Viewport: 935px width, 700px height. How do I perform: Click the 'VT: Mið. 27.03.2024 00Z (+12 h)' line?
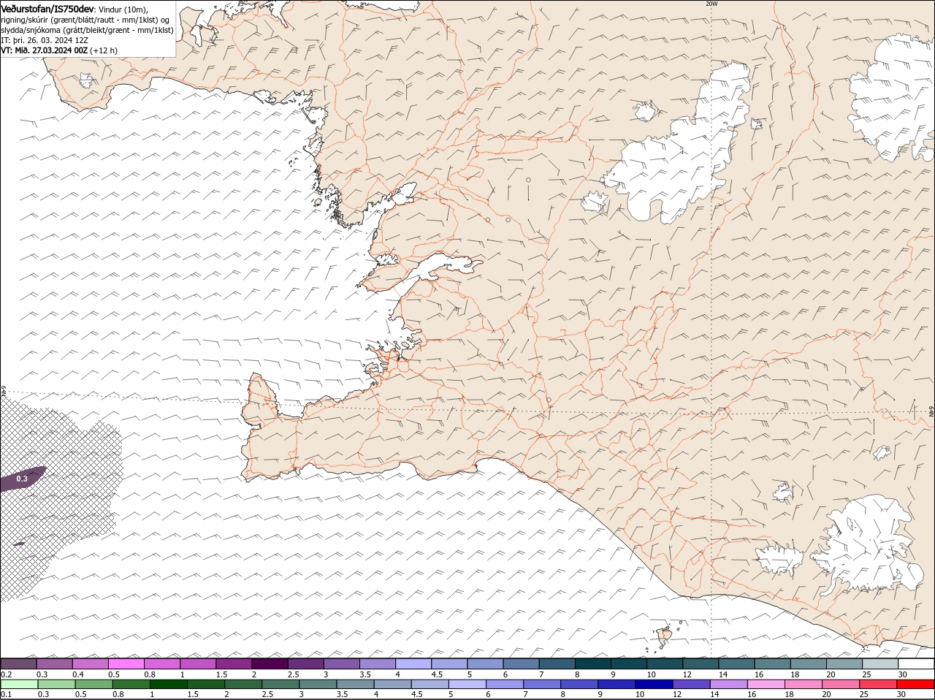coord(59,50)
